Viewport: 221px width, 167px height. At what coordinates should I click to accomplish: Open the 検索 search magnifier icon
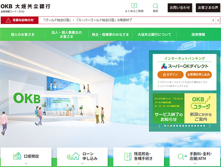[156, 8]
